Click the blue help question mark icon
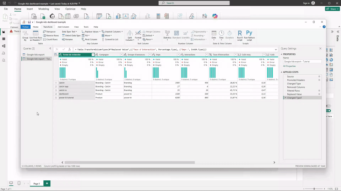Screen dimensions: 341x191 324,27
